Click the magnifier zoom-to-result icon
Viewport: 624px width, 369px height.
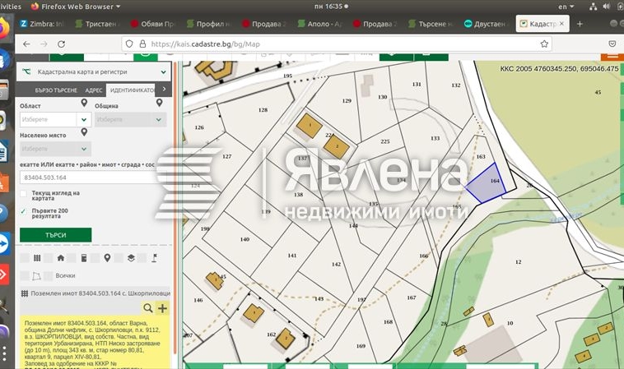click(148, 308)
